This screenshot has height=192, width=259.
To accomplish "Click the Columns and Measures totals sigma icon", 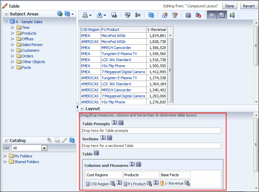I will click(132, 164).
